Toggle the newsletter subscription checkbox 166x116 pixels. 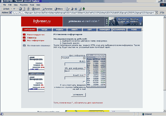pyautogui.click(x=84, y=82)
